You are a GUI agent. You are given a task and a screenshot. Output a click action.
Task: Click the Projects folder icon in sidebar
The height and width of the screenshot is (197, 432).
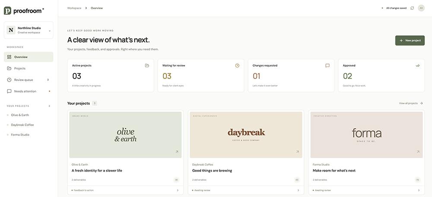pos(9,68)
